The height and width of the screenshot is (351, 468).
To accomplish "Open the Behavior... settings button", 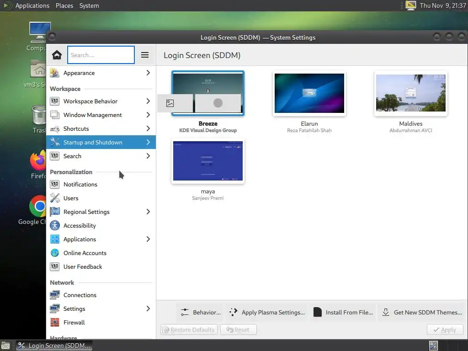I will tap(201, 313).
